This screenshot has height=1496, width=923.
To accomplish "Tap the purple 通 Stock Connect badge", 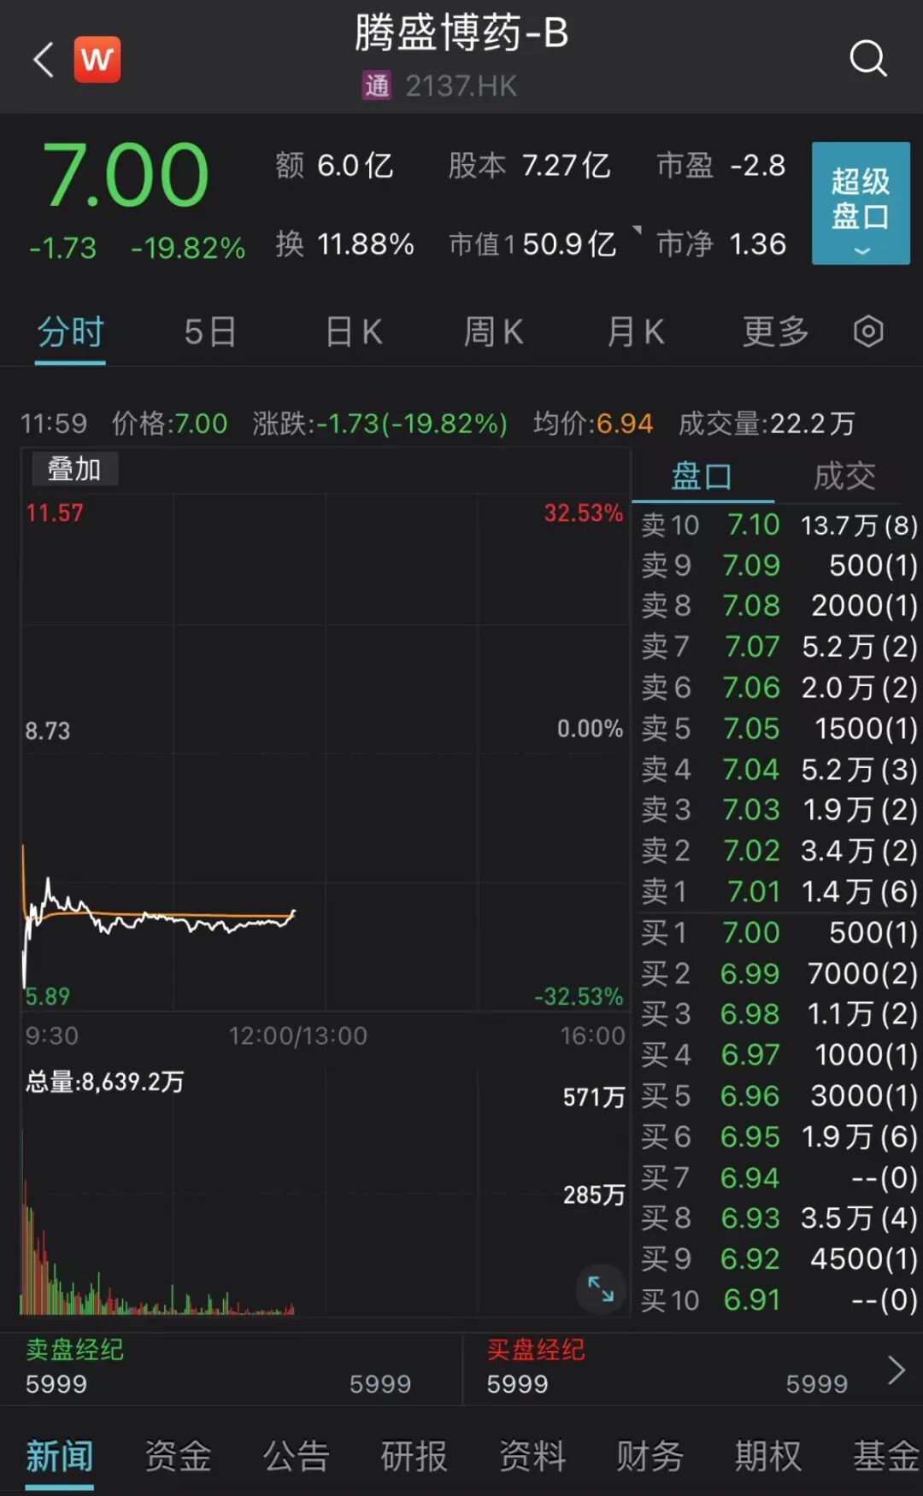I will point(377,85).
